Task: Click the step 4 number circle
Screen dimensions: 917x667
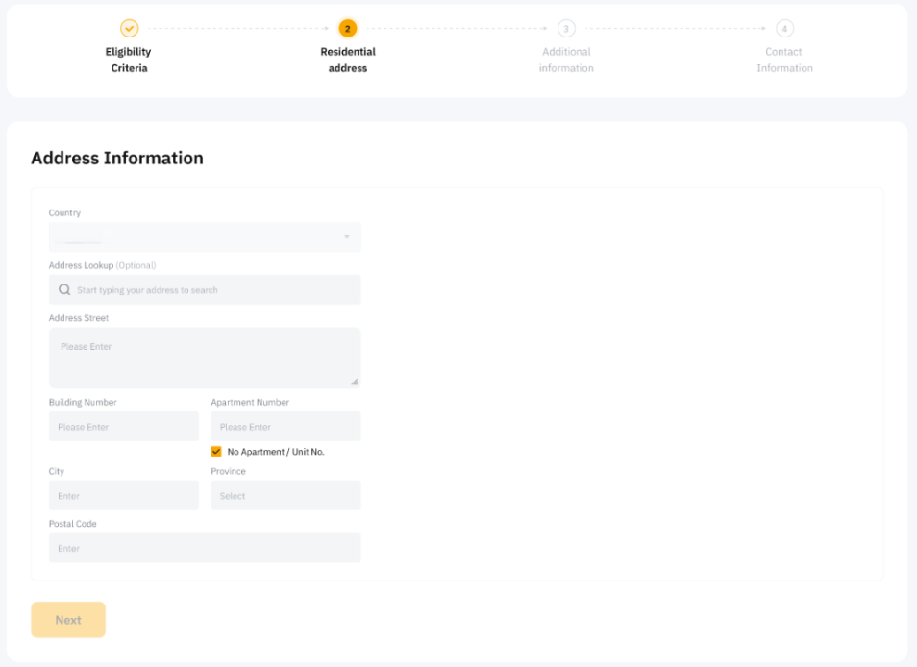Action: [784, 29]
